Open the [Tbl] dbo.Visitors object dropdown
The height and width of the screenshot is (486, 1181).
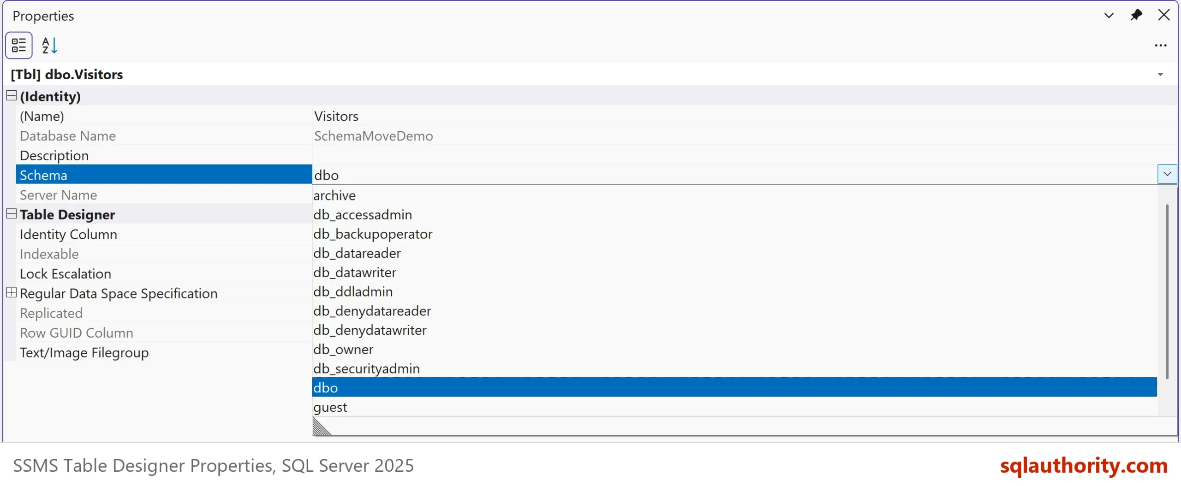pos(1161,74)
